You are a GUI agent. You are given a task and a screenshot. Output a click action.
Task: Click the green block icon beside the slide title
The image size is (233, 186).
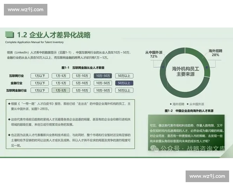pyautogui.click(x=10, y=34)
